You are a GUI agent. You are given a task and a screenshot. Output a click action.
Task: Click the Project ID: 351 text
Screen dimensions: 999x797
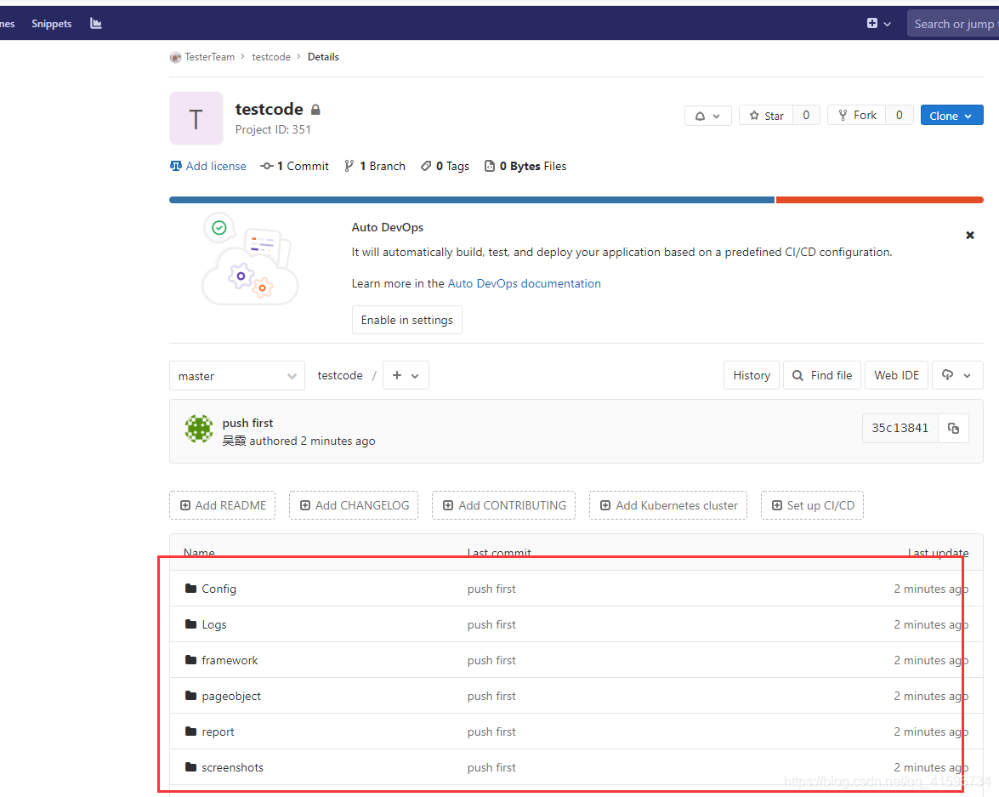[x=273, y=129]
